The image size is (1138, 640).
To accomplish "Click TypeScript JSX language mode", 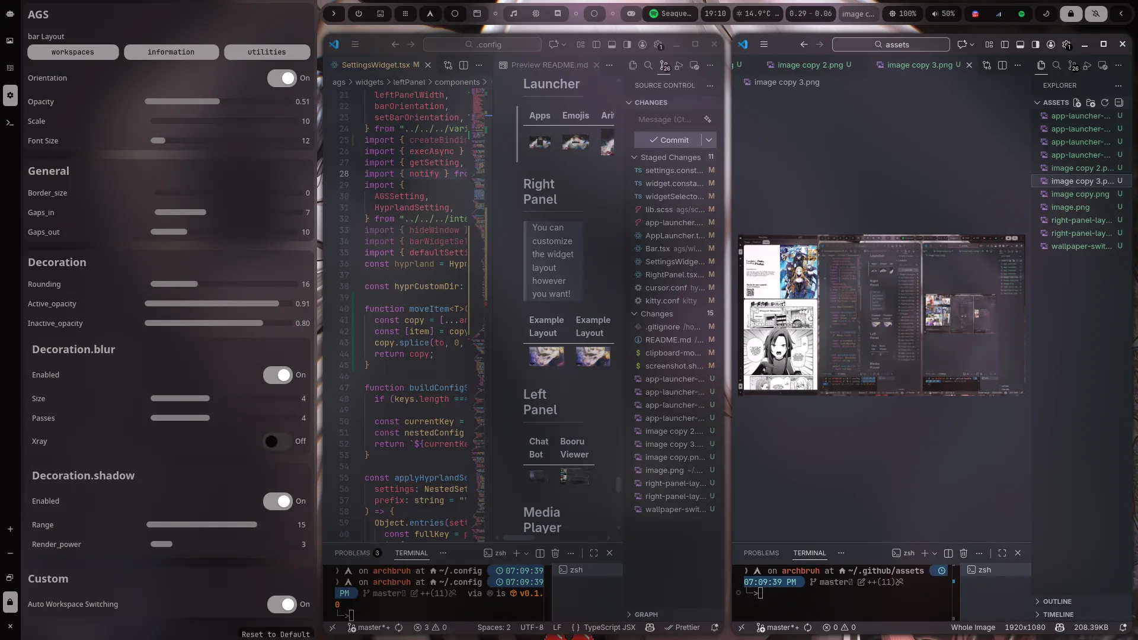I will tap(609, 627).
